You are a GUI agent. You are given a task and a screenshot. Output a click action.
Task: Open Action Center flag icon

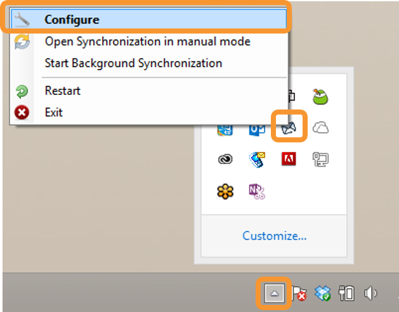pos(299,293)
